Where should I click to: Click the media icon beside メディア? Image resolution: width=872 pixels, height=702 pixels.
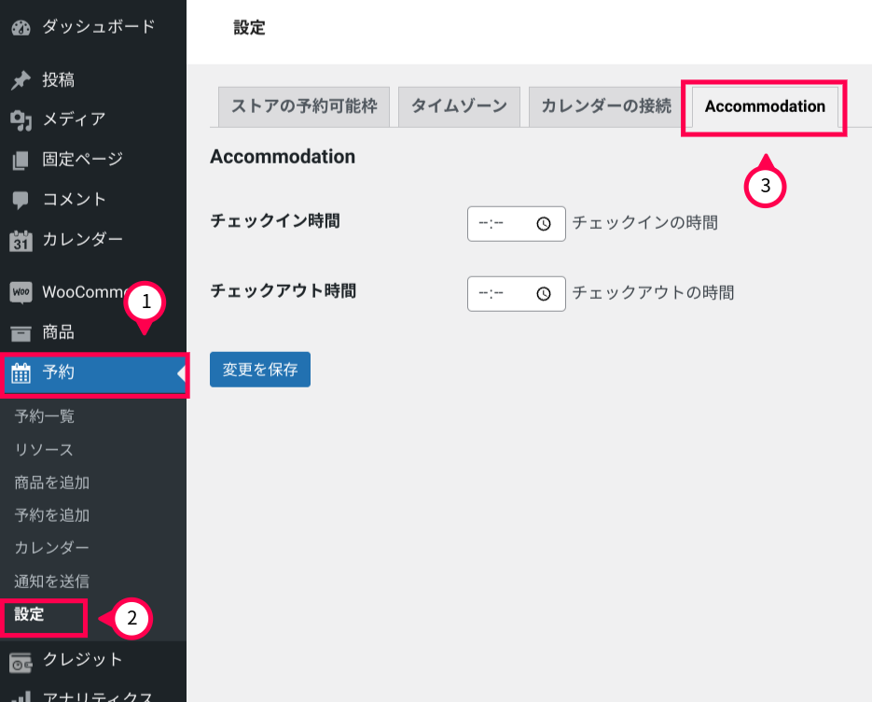(x=21, y=120)
